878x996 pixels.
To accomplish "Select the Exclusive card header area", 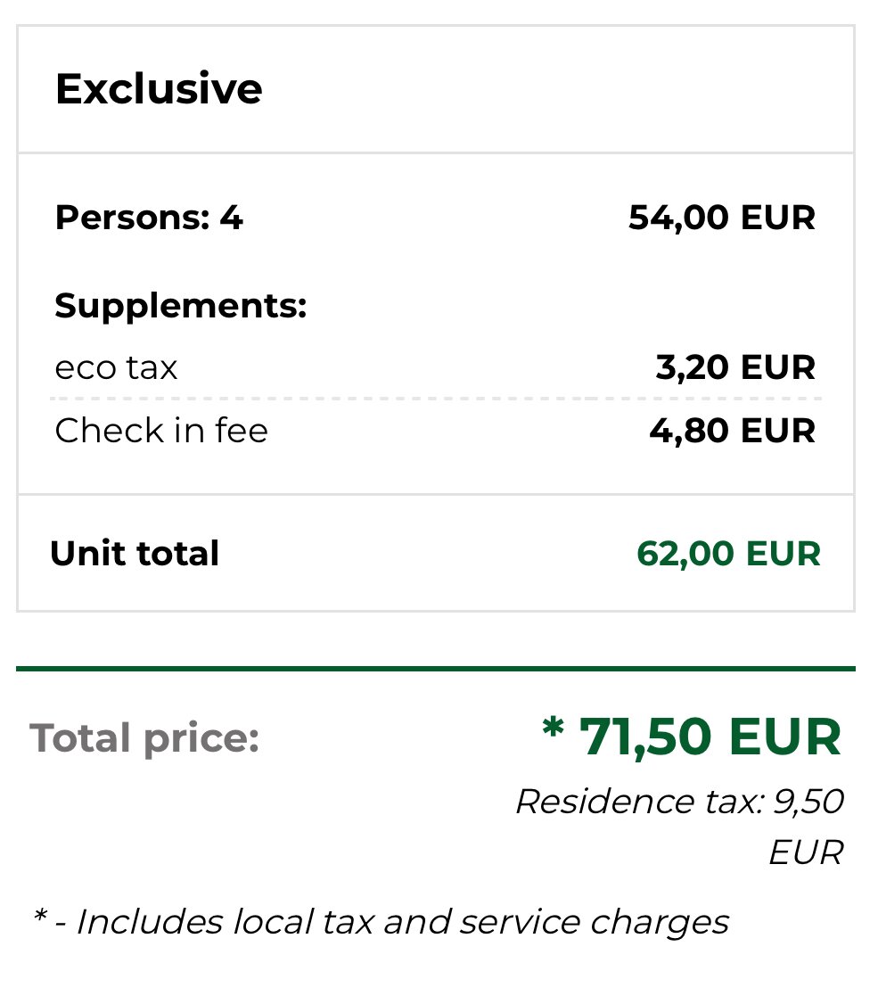I will (x=434, y=88).
